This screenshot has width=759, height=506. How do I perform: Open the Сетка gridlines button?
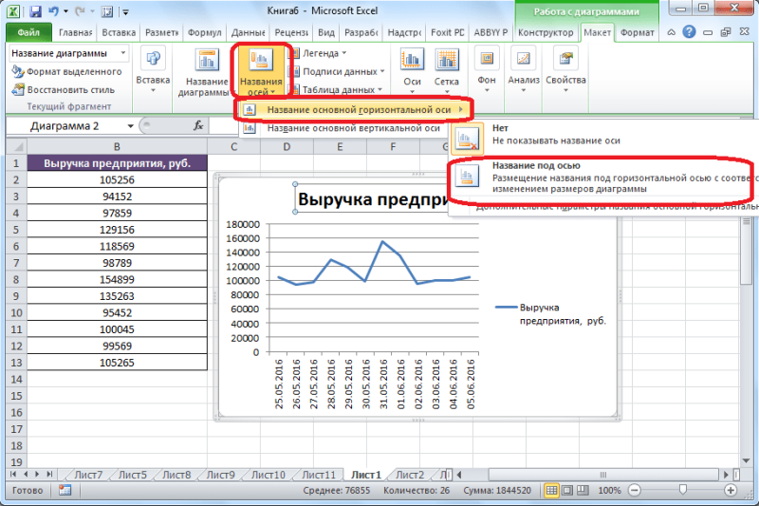coord(447,71)
